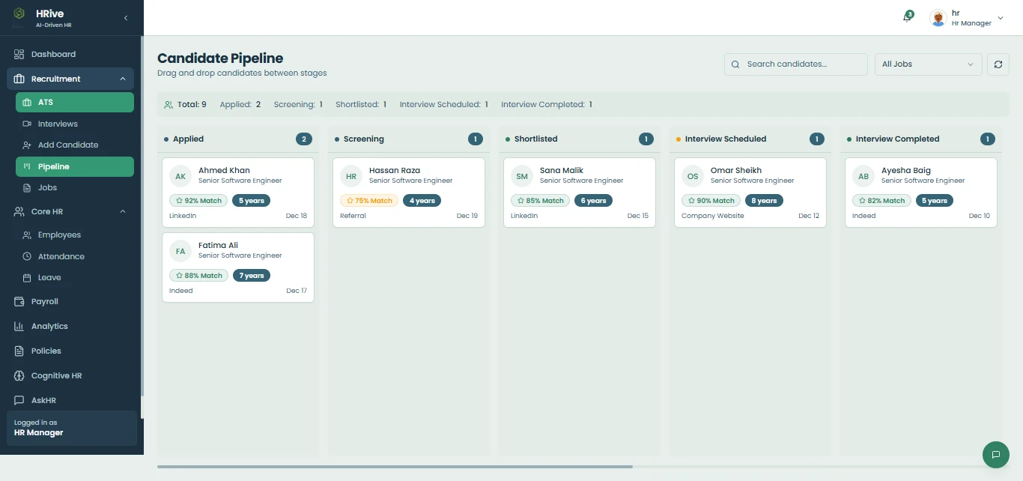Click the AK avatar for Ahmed Khan
The image size is (1023, 481).
point(180,176)
